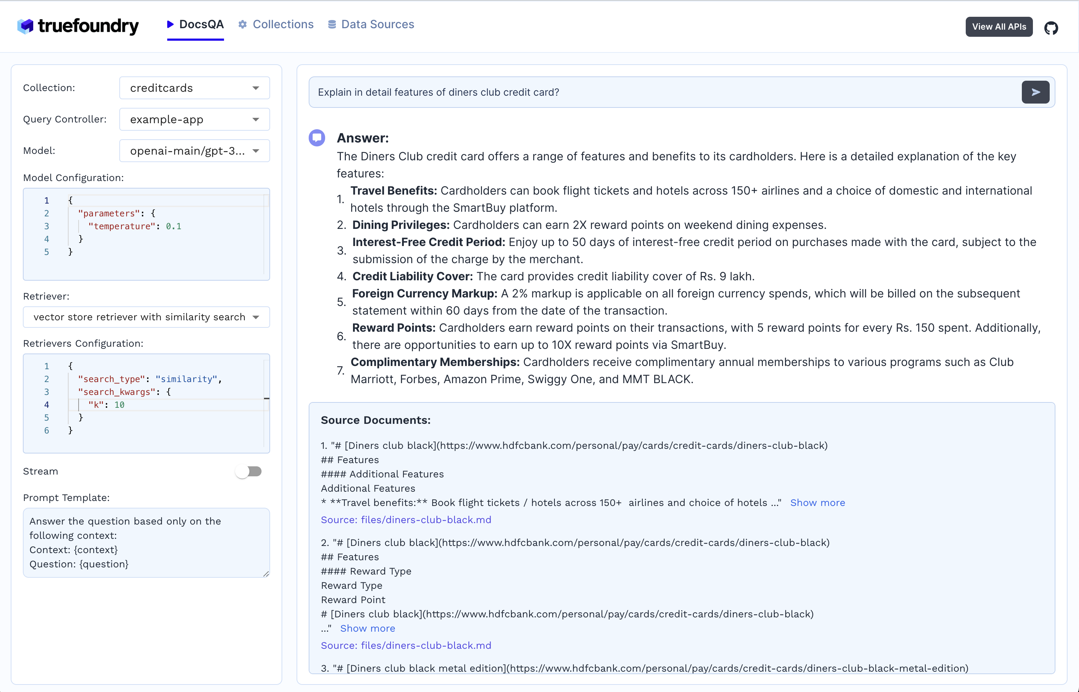Viewport: 1079px width, 692px height.
Task: Click the Retriever vector store dropdown
Action: tap(145, 316)
